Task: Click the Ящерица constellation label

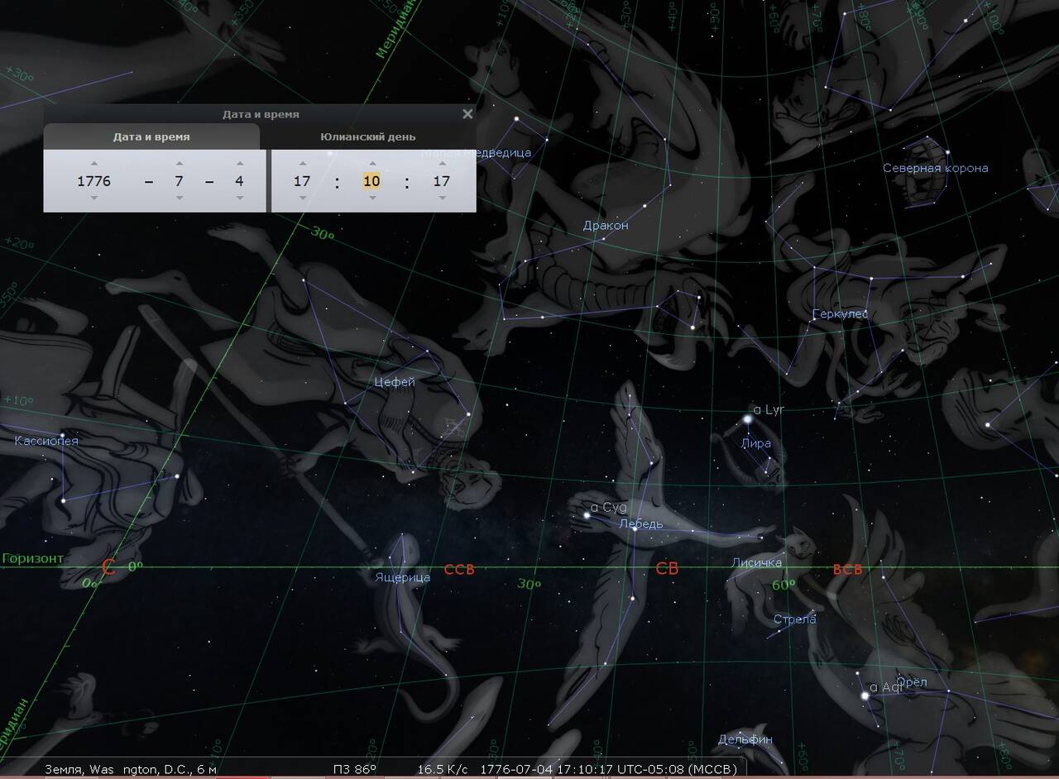Action: click(x=402, y=577)
